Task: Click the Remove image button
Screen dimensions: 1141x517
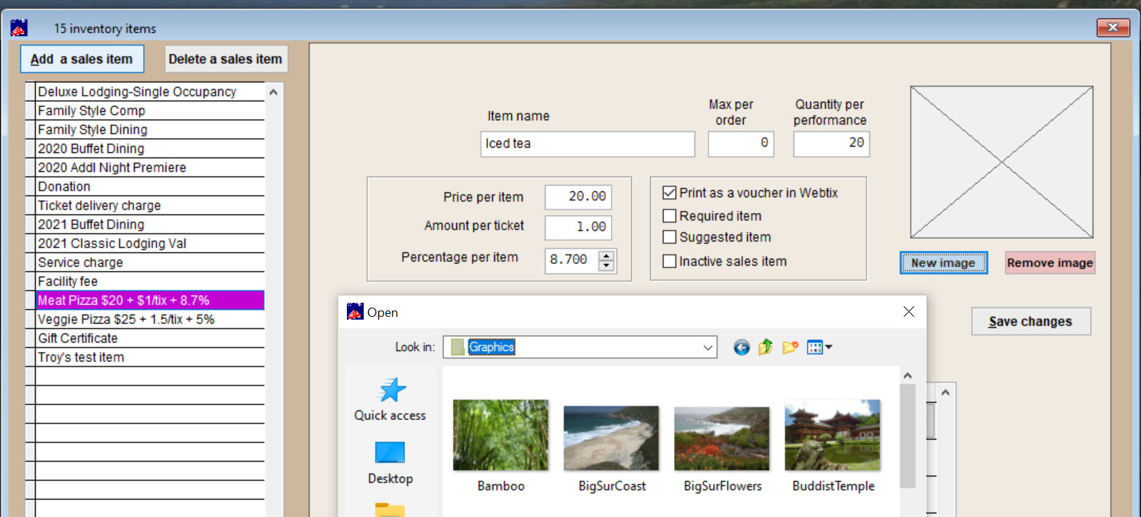Action: point(1050,263)
